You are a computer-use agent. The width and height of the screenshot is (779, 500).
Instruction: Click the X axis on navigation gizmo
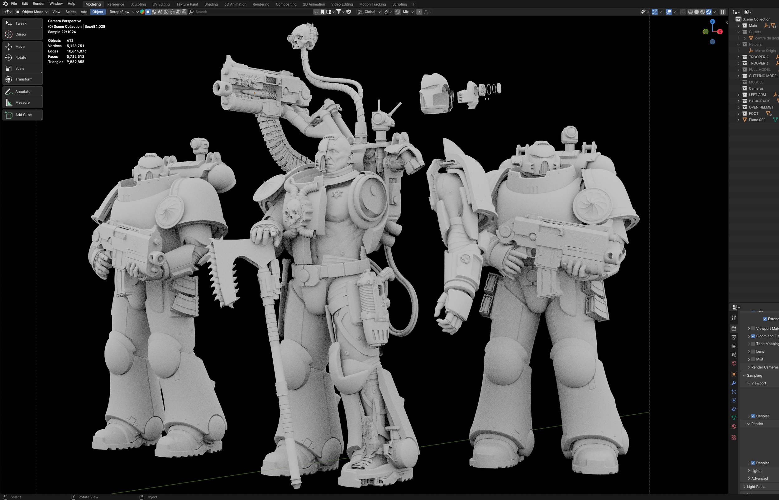[x=720, y=31]
